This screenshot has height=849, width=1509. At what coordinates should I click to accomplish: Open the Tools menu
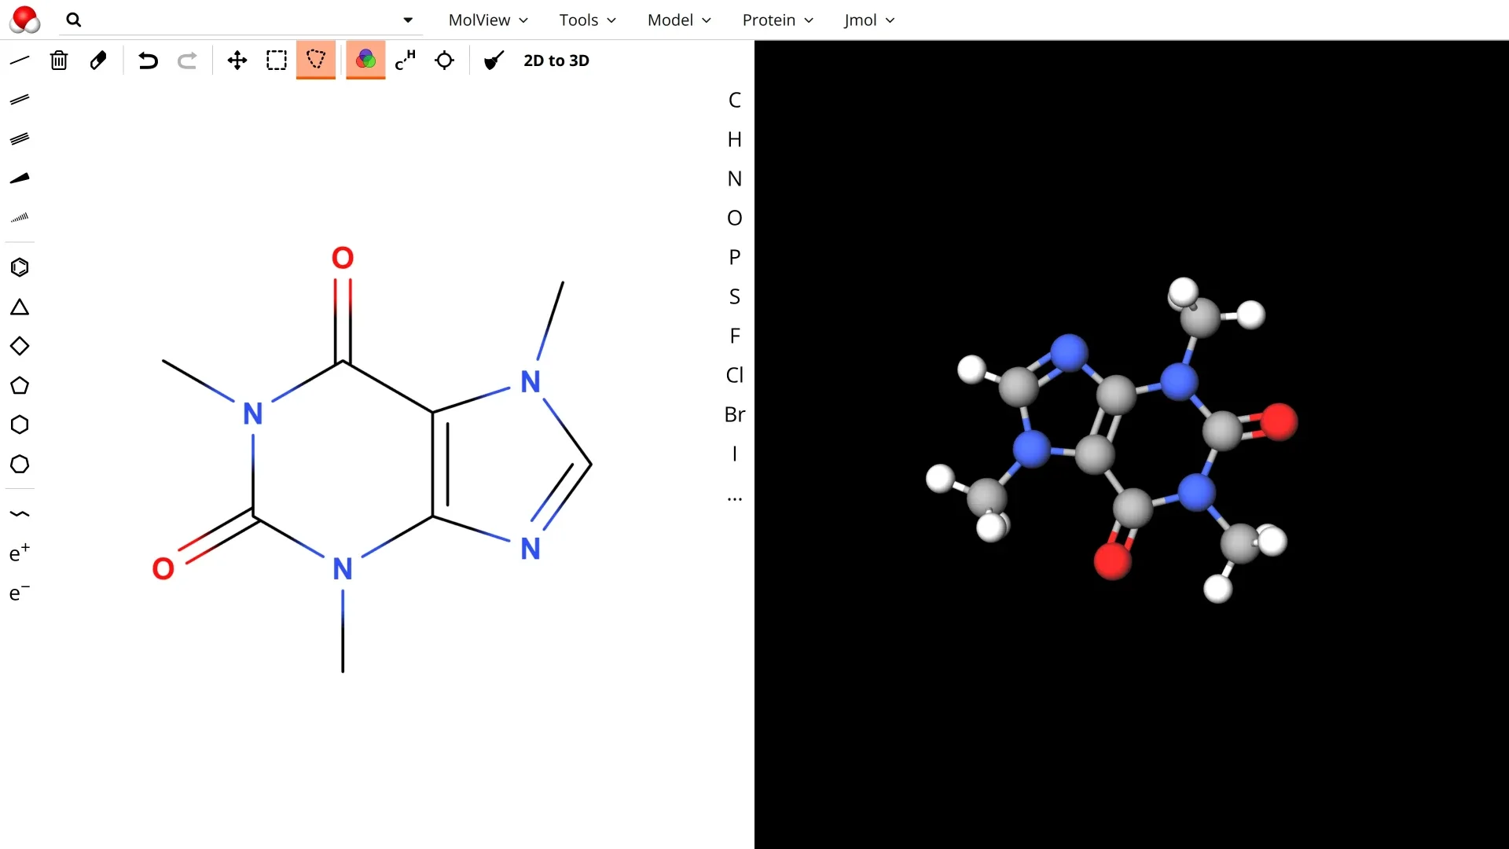pyautogui.click(x=587, y=20)
